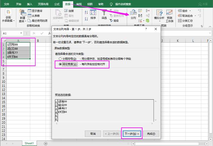Screen dimensions: 213x146
Task: Open Recent Sources (最近使用的源)
Action: [x=38, y=21]
